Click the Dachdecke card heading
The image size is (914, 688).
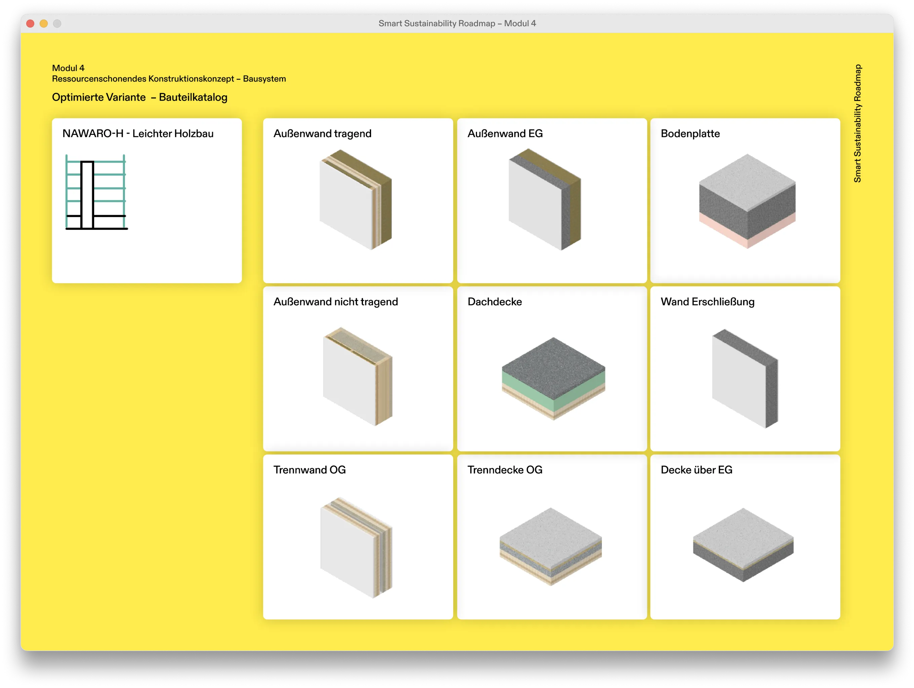pyautogui.click(x=494, y=302)
